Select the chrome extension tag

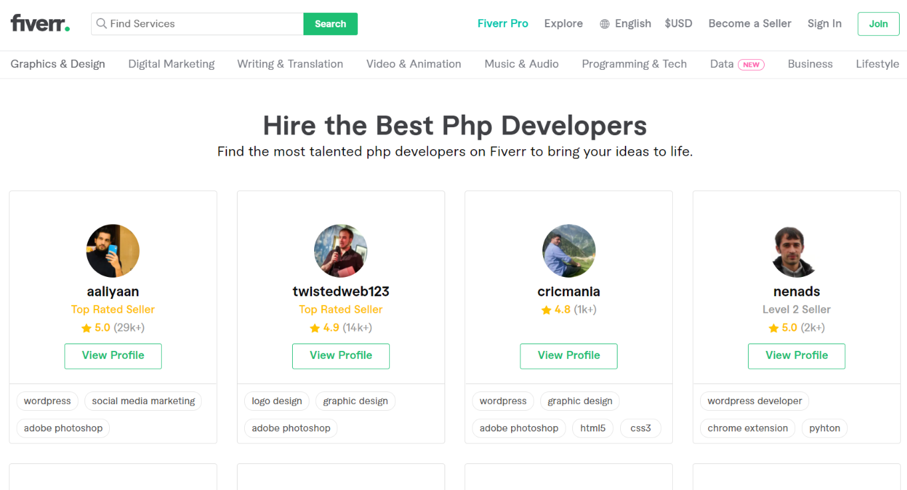[747, 428]
